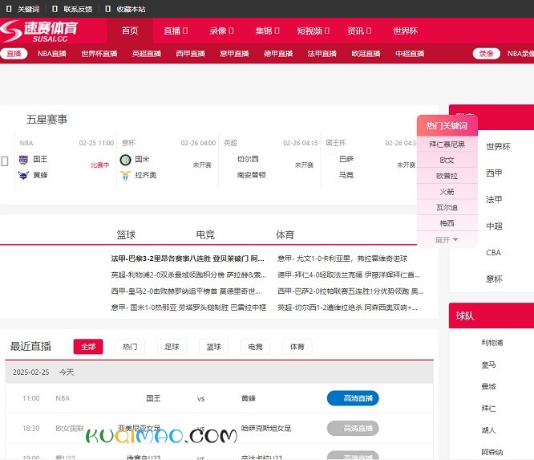Click the 欧普拉 hot keyword
Screen dimensions: 534x460
[447, 176]
